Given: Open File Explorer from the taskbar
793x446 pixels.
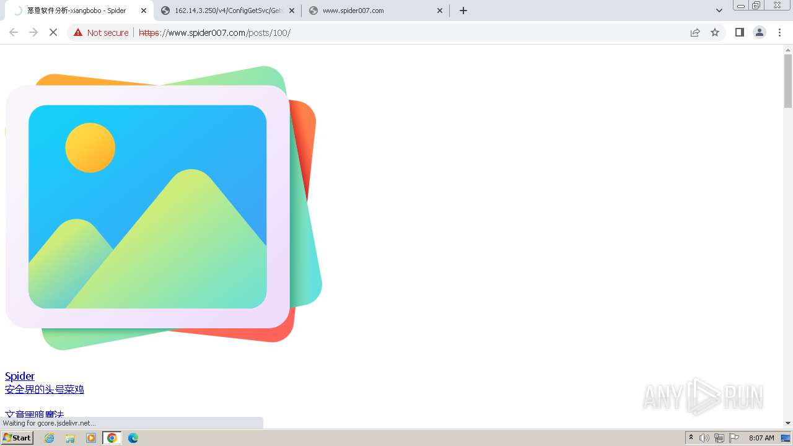Looking at the screenshot, I should [70, 438].
